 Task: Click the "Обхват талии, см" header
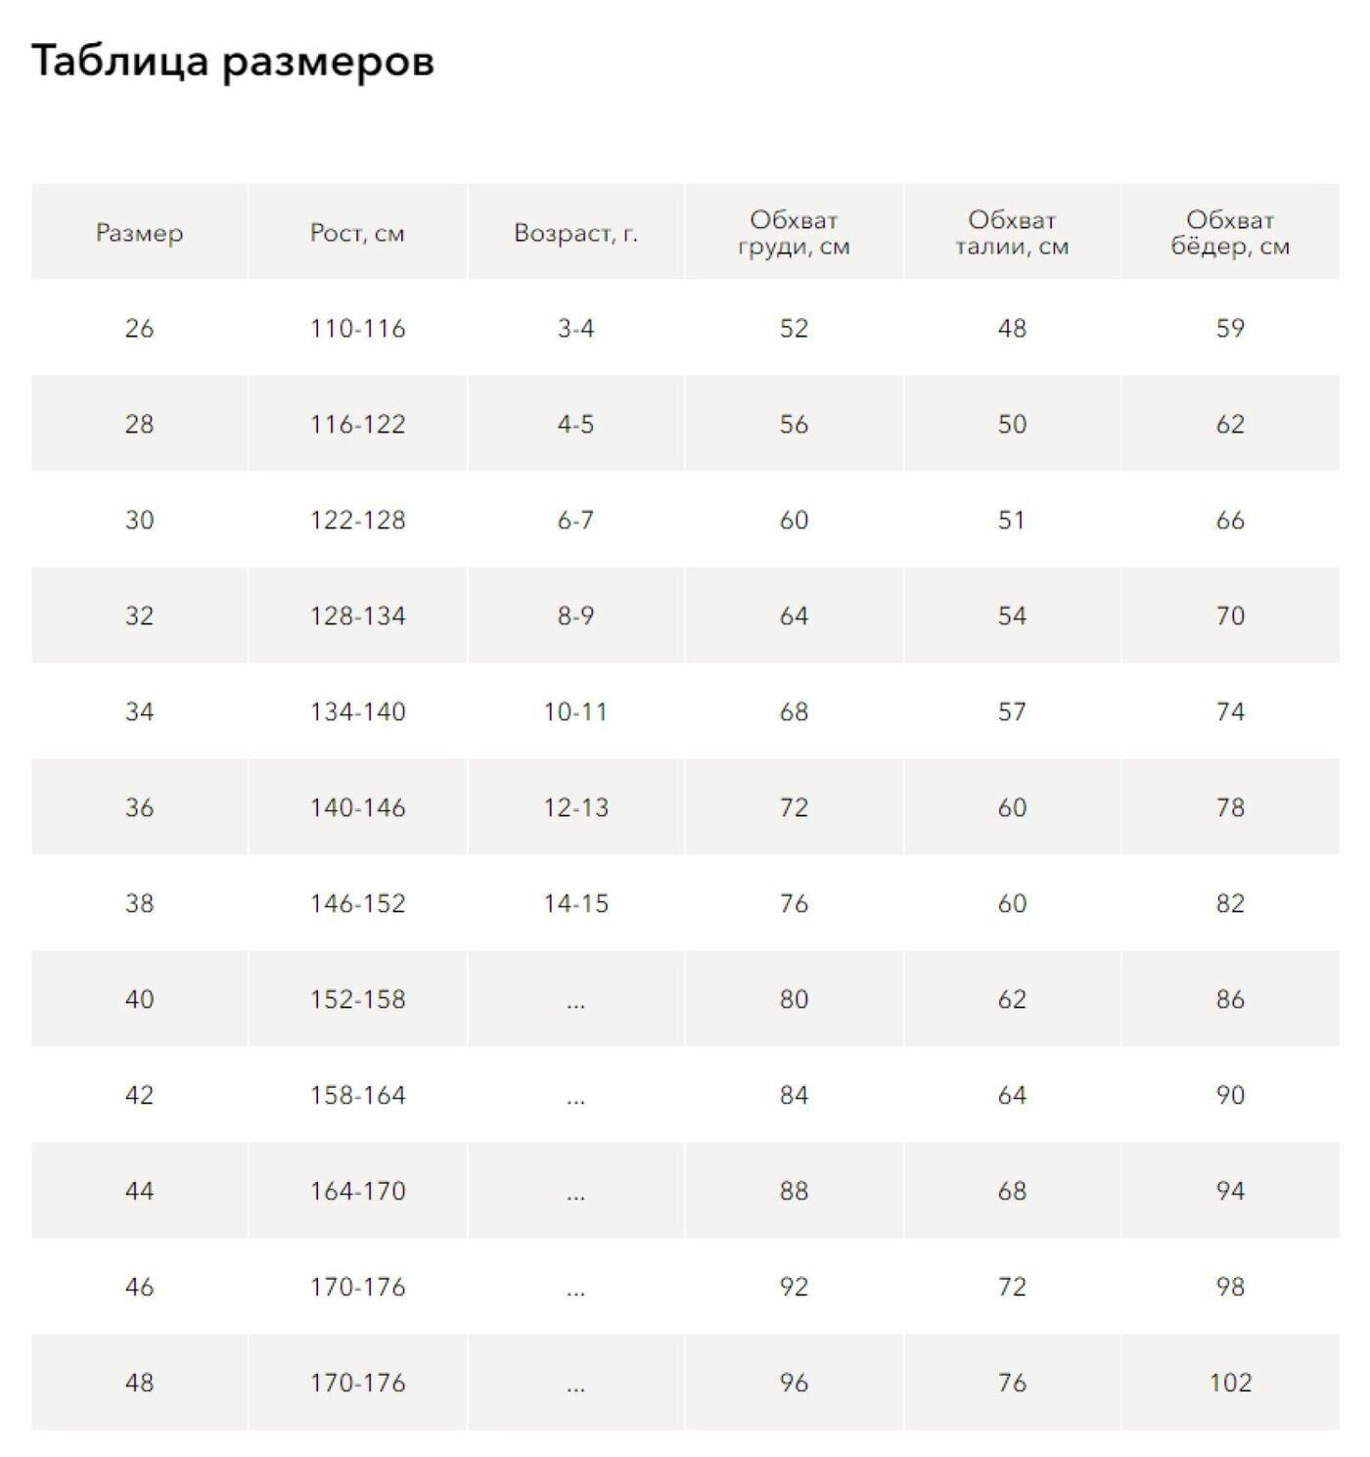click(x=1012, y=233)
